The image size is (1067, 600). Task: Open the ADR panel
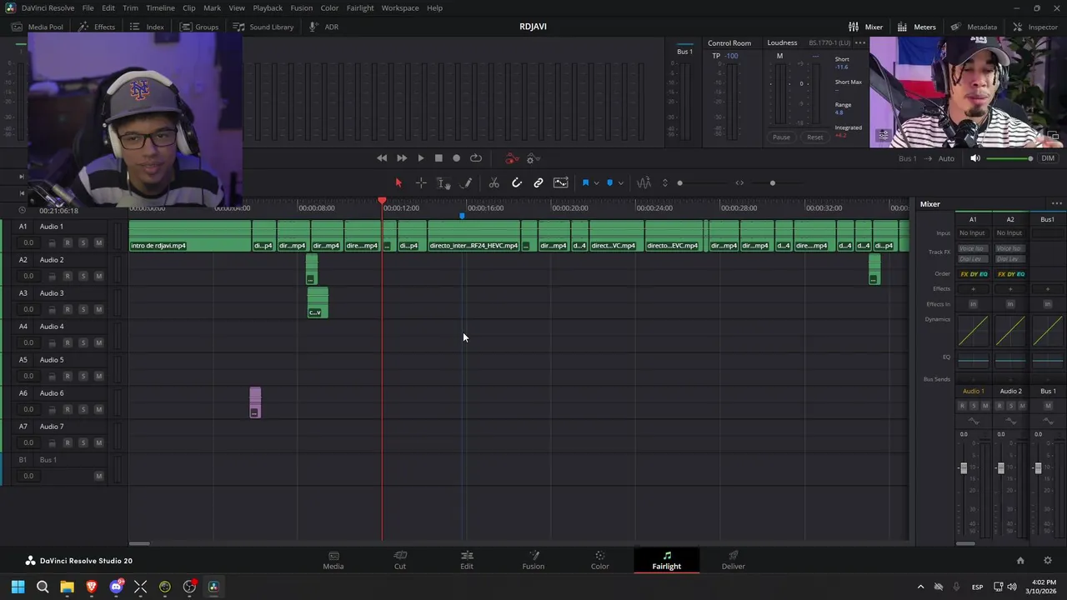click(x=323, y=27)
